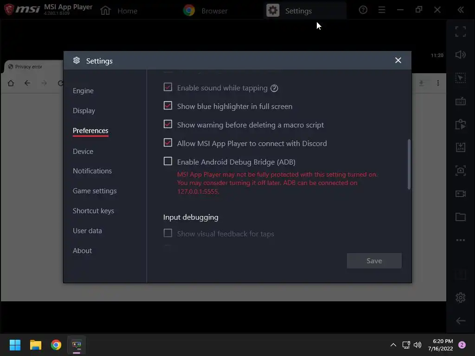Show hidden tray icons chevron
The width and height of the screenshot is (475, 356).
coord(393,345)
